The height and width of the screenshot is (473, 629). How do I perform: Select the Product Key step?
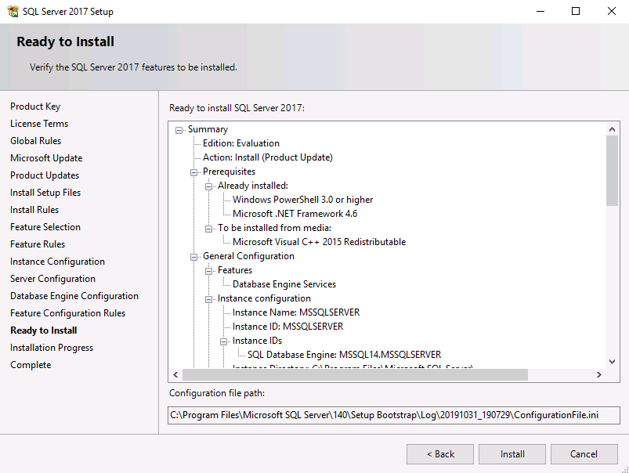[x=35, y=107]
